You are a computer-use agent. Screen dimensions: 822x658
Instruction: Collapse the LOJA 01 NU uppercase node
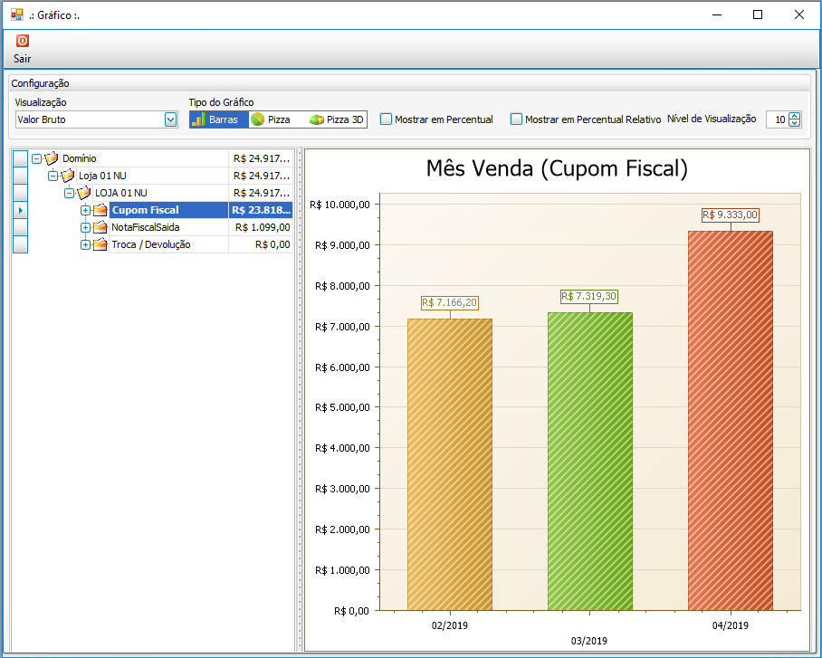point(69,193)
